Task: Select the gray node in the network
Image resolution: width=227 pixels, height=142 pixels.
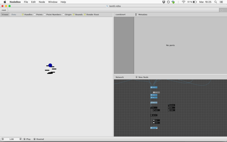Action: (x=156, y=92)
